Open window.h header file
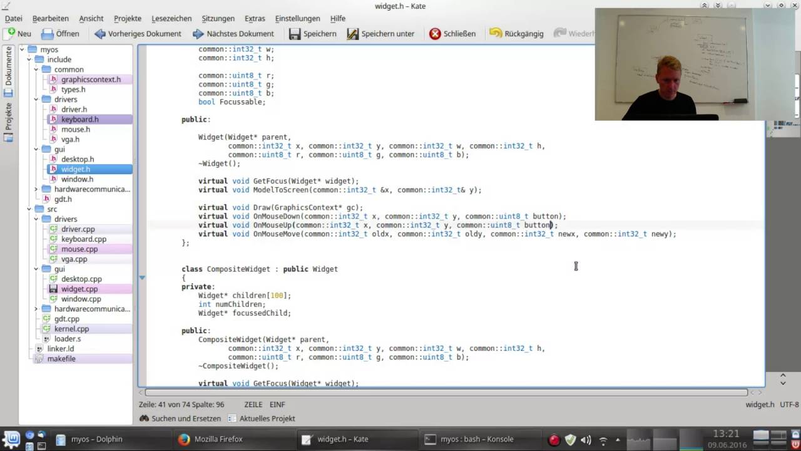This screenshot has width=801, height=451. (77, 180)
